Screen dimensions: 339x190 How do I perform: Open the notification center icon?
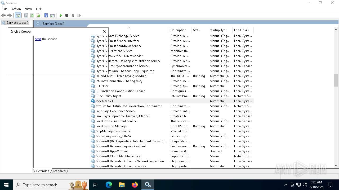click(330, 185)
